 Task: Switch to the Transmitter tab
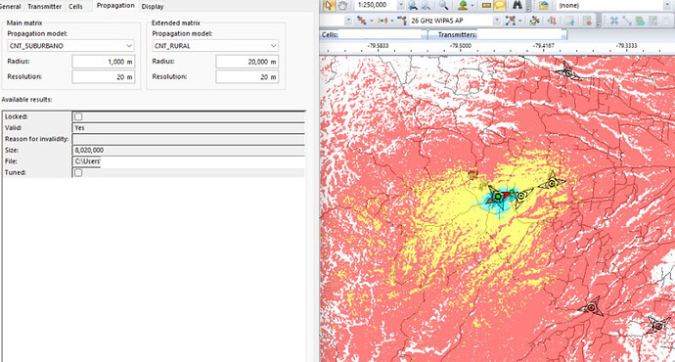pyautogui.click(x=45, y=7)
